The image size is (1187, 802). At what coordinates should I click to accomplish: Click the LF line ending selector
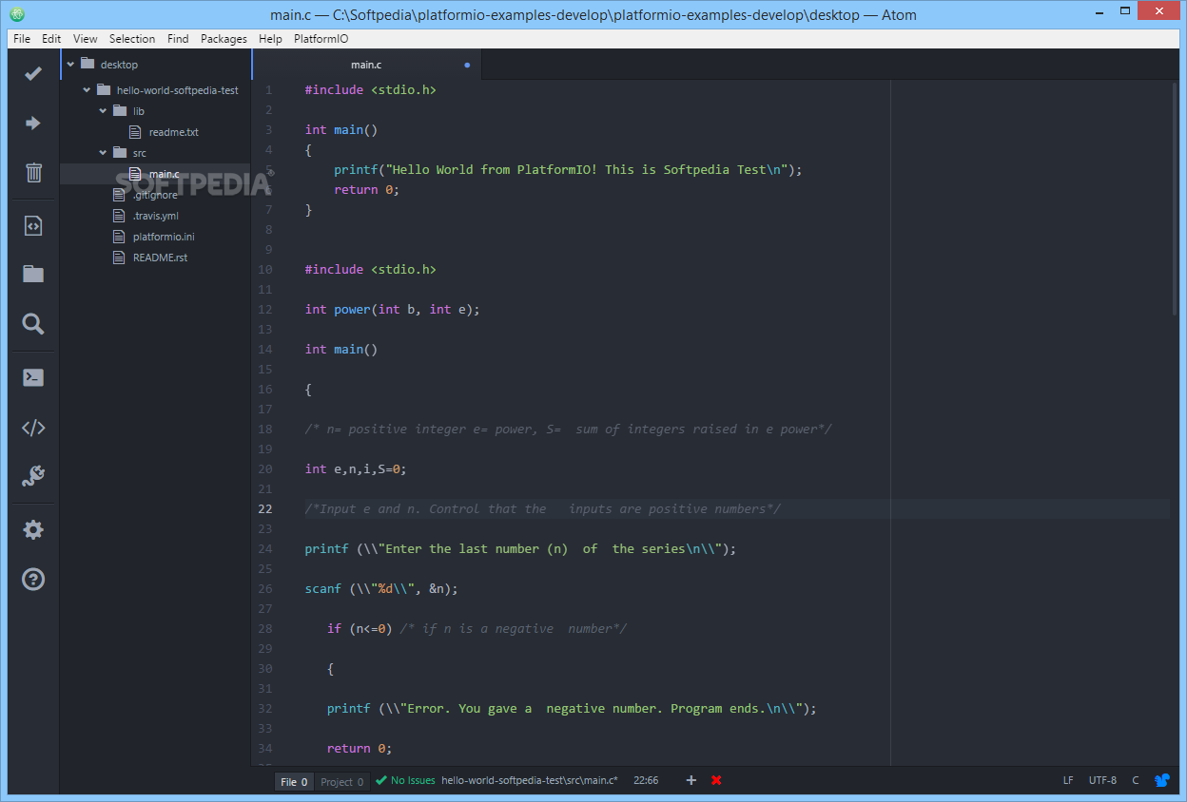1068,781
